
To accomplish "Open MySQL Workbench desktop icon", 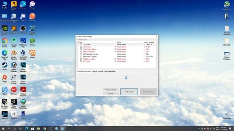I will (33, 30).
